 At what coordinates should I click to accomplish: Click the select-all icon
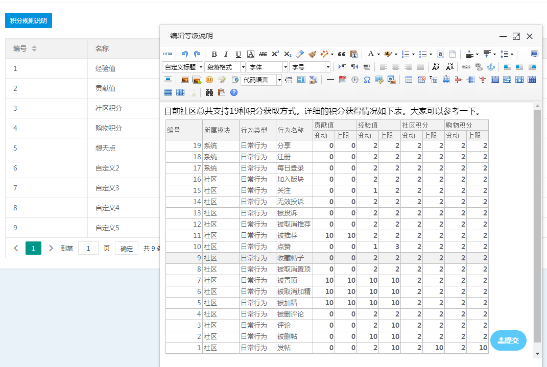pyautogui.click(x=440, y=54)
